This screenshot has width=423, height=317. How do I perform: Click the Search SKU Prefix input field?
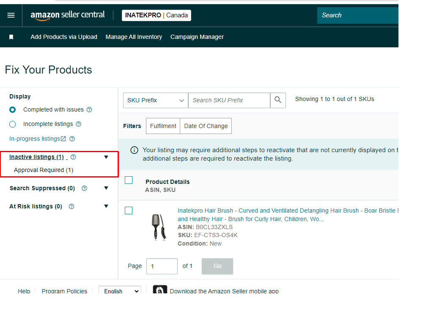tap(229, 100)
